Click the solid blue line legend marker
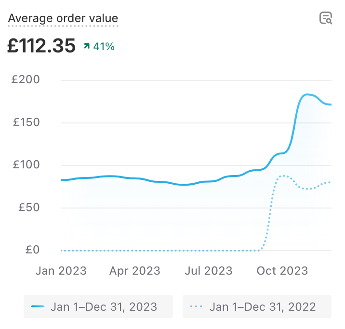Image resolution: width=345 pixels, height=329 pixels. 37,306
